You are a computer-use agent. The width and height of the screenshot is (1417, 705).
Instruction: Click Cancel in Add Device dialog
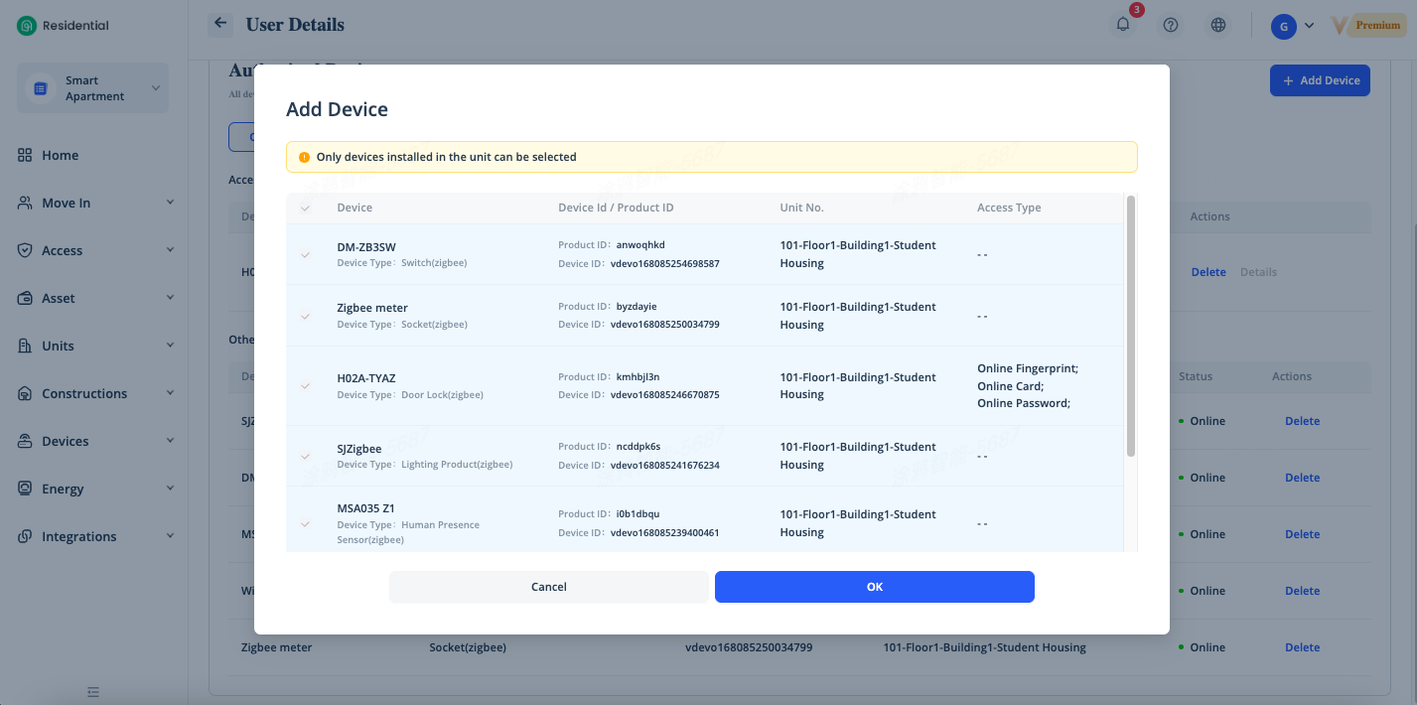(548, 587)
